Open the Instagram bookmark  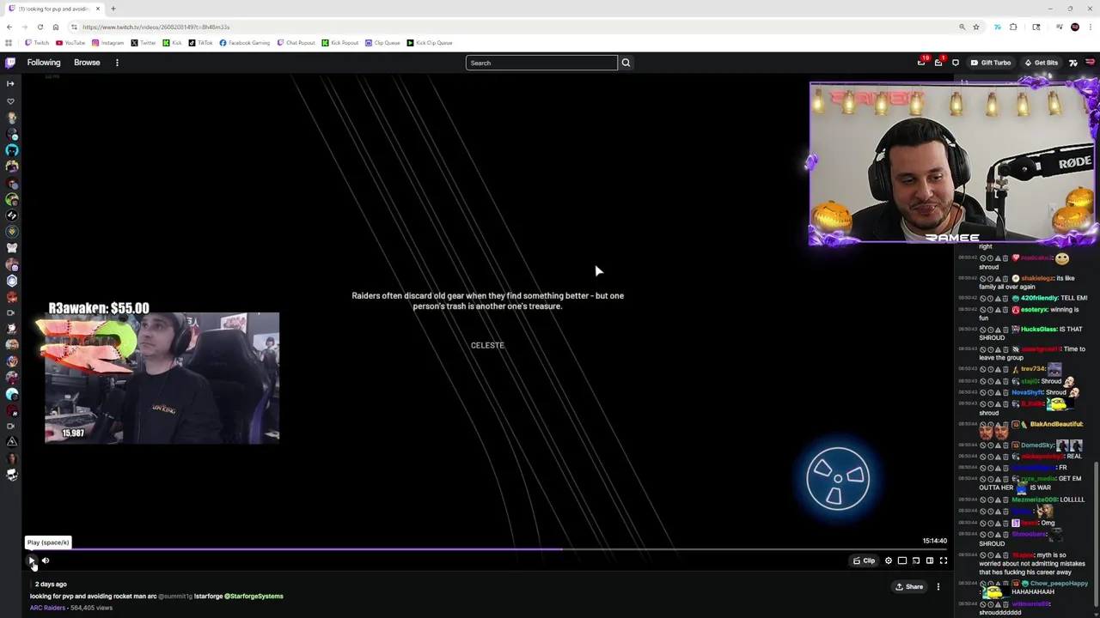pos(107,43)
